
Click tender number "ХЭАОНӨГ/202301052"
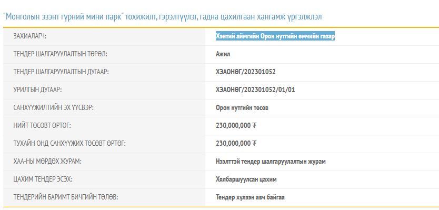click(245, 72)
